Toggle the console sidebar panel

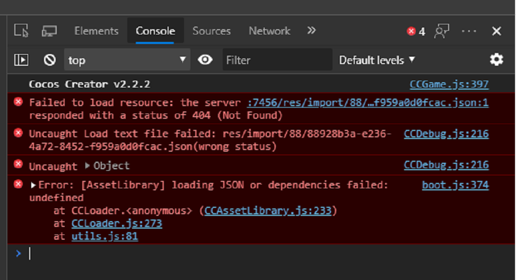click(21, 60)
